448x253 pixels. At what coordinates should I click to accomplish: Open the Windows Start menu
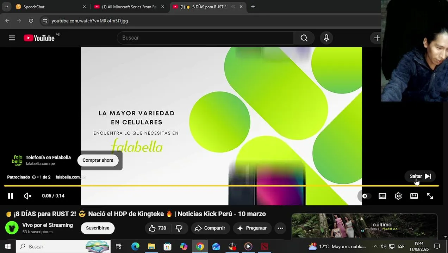tap(8, 247)
